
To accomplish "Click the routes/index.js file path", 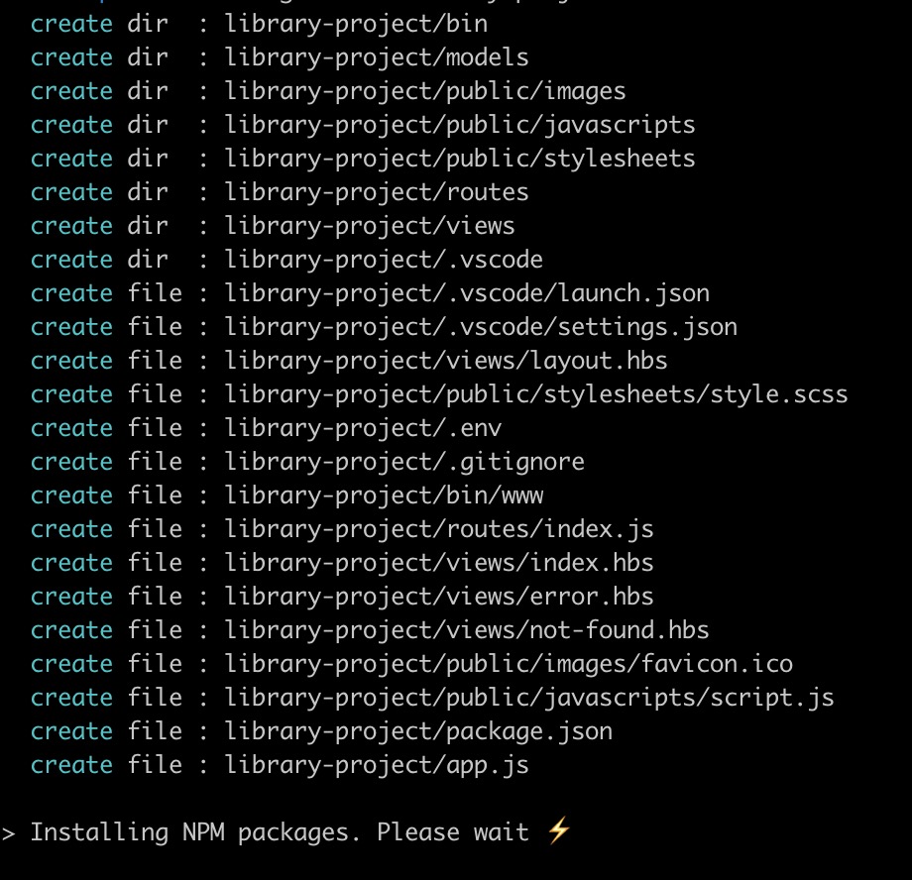I will (439, 529).
